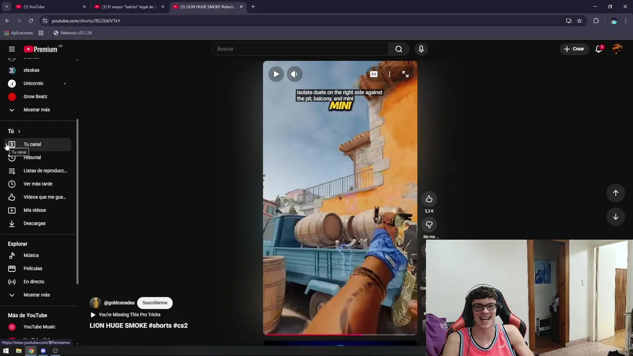Open the Chrome extensions puzzle icon
633x356 pixels.
click(x=596, y=21)
